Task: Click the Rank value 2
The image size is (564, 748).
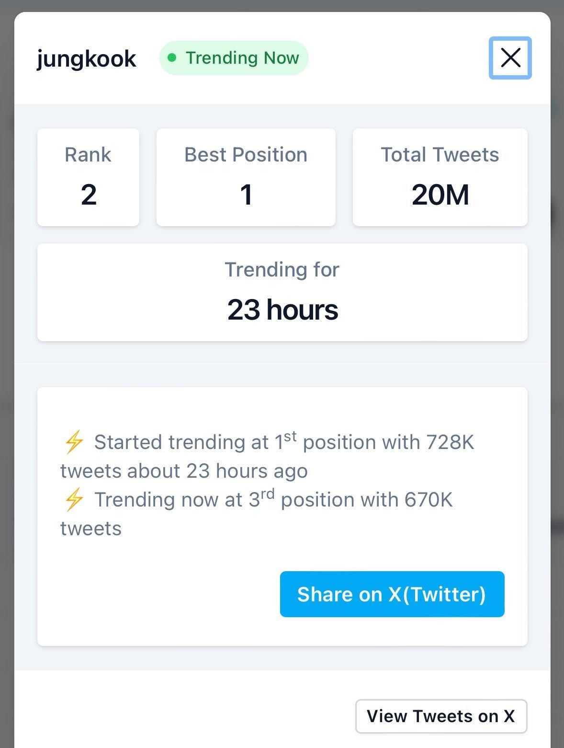Action: (89, 195)
